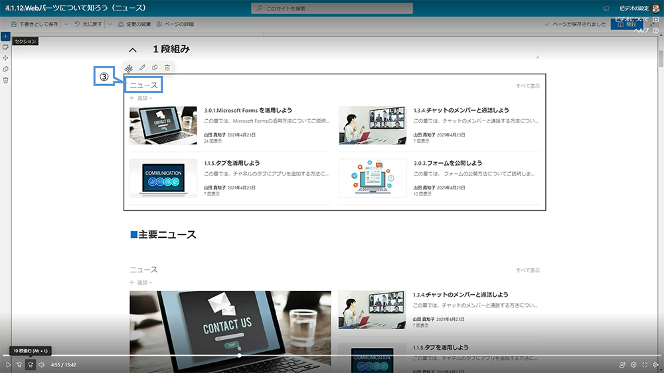Edit the news web part with pencil icon

tap(142, 68)
